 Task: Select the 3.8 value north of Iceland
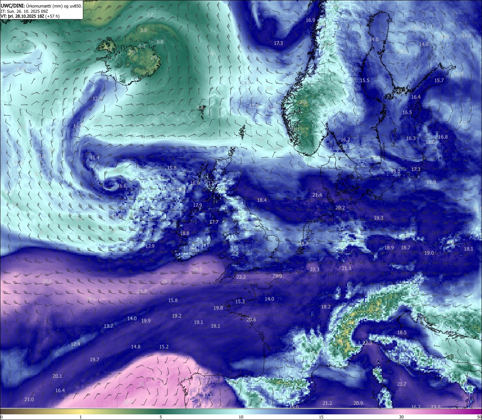click(x=143, y=30)
